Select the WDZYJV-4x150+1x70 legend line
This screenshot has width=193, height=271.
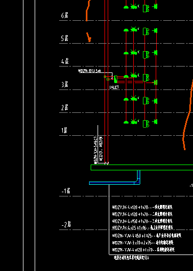click(142, 221)
